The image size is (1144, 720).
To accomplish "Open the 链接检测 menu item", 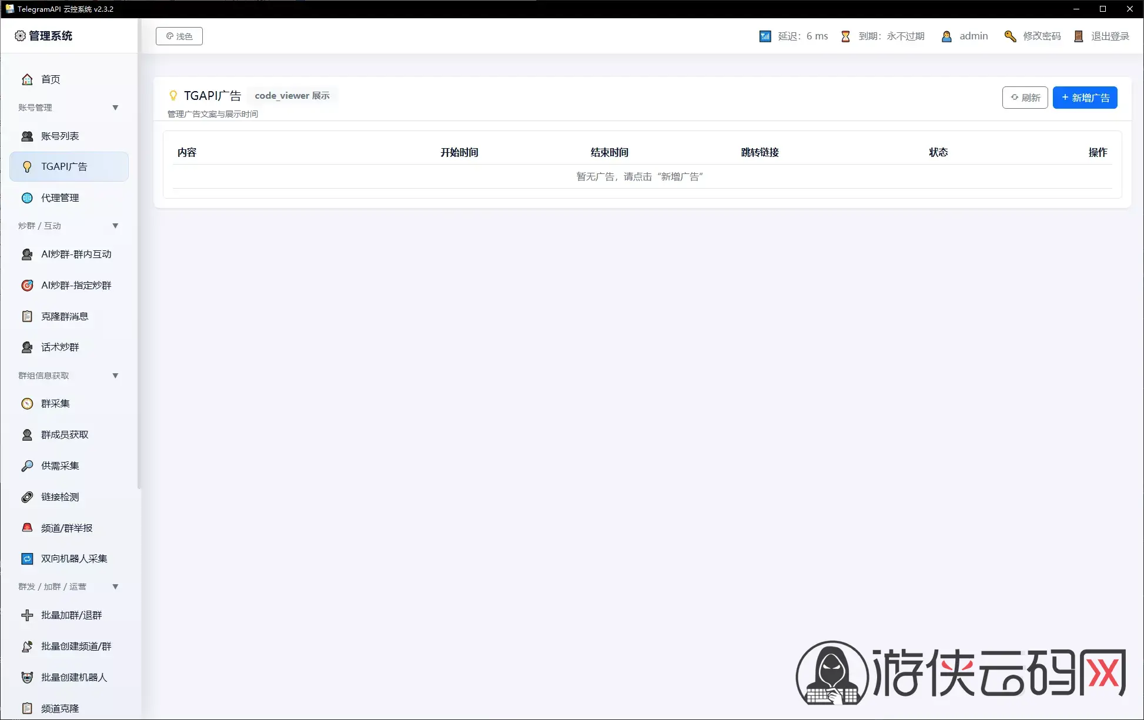I will (x=69, y=497).
